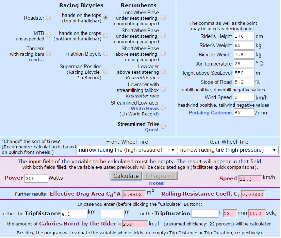Open the Pedaling Cadence link
The width and height of the screenshot is (281, 238).
pyautogui.click(x=210, y=113)
